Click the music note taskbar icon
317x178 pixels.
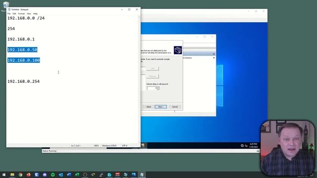point(101,175)
